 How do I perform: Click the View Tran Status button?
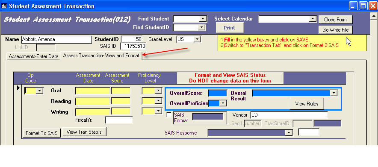pyautogui.click(x=84, y=132)
